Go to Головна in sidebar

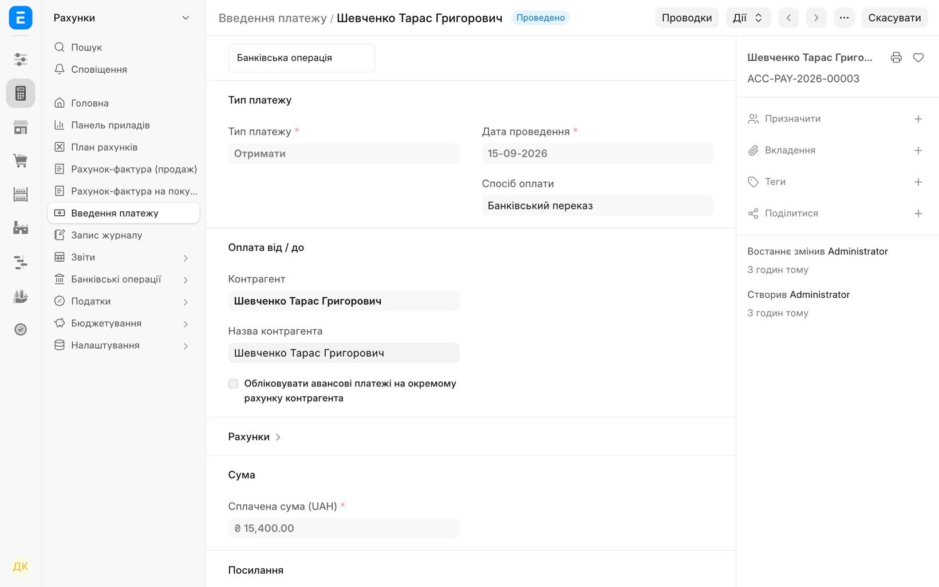tap(124, 103)
